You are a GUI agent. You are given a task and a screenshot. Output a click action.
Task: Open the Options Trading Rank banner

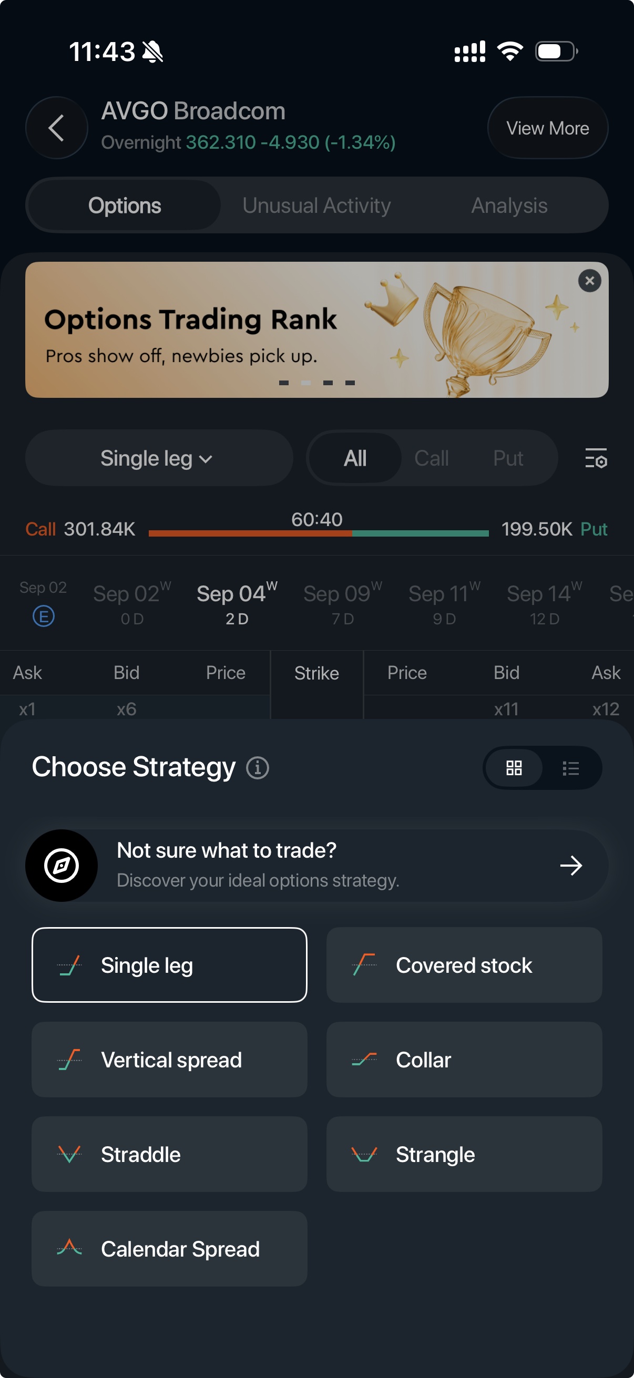pyautogui.click(x=316, y=330)
